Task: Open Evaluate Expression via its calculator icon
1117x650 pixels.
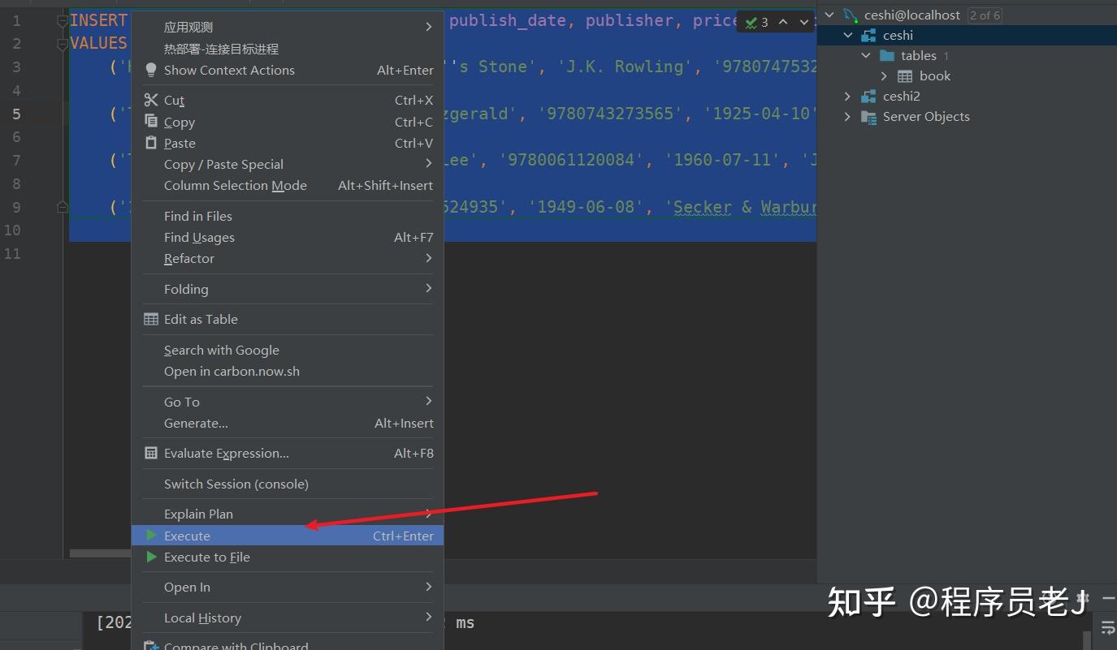Action: click(x=150, y=453)
